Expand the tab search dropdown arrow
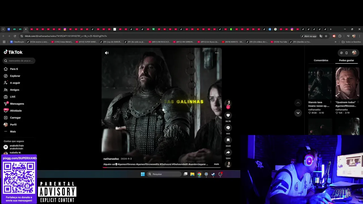Screen dimensions: 363x204 tap(3, 29)
